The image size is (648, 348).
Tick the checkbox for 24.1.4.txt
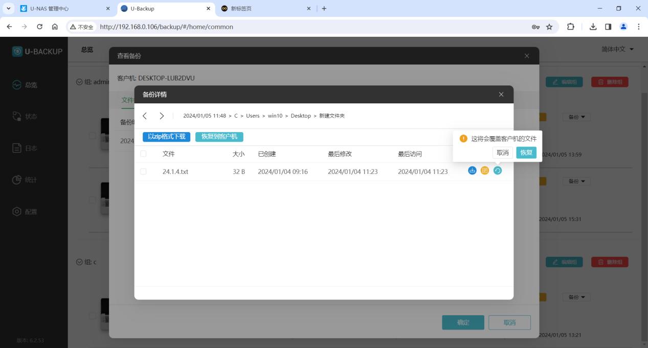(143, 171)
